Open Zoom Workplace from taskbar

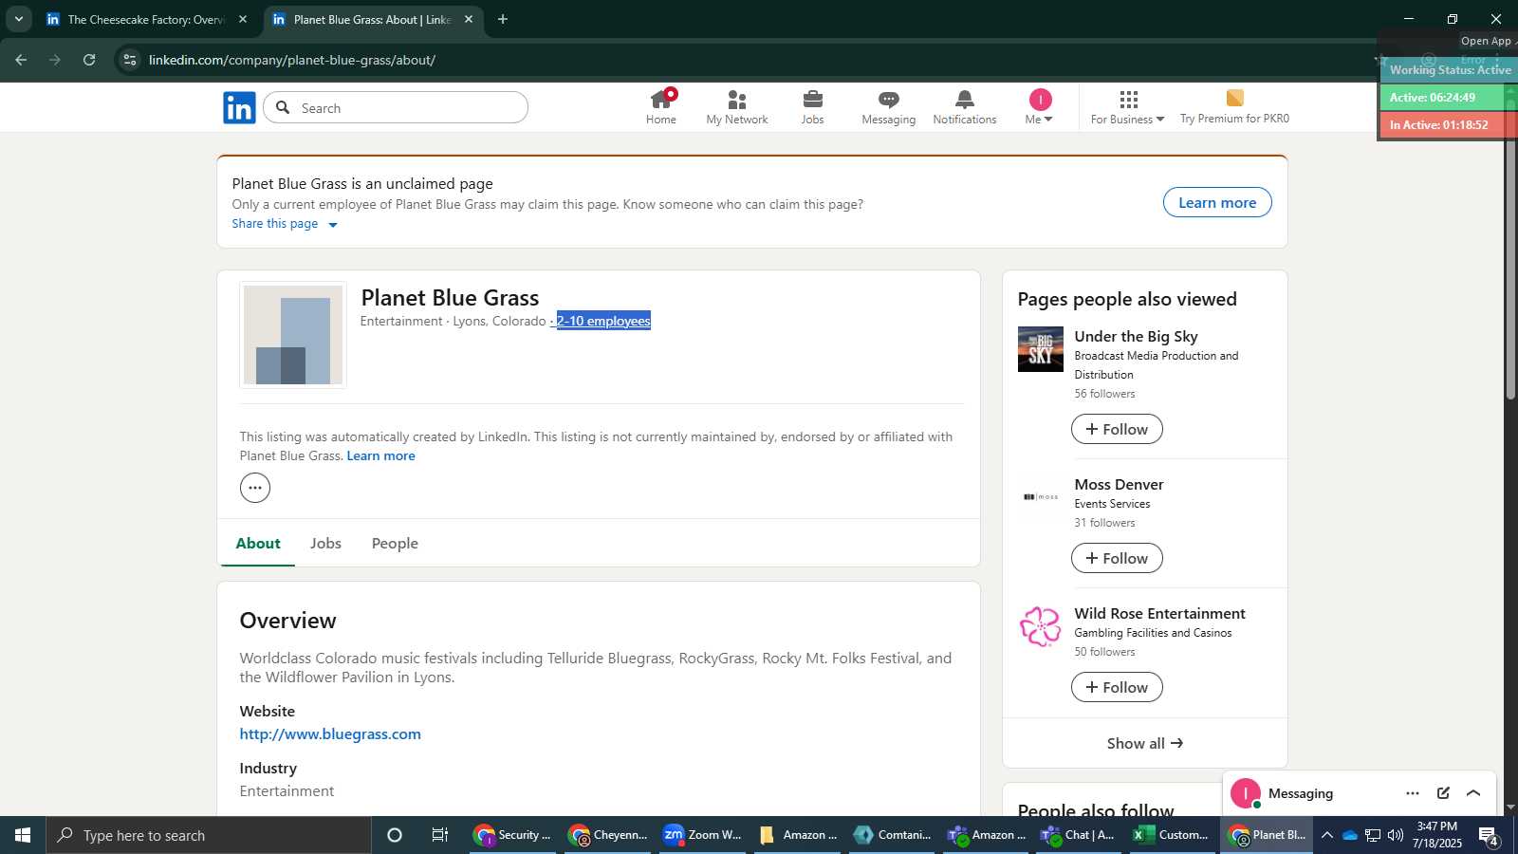(702, 835)
